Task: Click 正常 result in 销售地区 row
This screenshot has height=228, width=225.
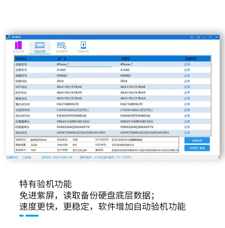Action: (187, 81)
